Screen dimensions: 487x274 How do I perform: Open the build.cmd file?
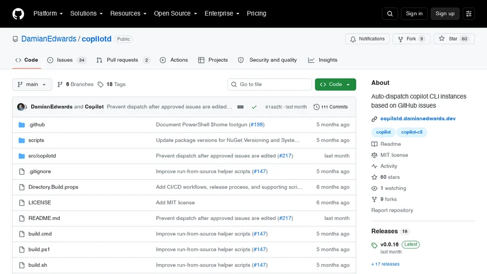pyautogui.click(x=40, y=234)
